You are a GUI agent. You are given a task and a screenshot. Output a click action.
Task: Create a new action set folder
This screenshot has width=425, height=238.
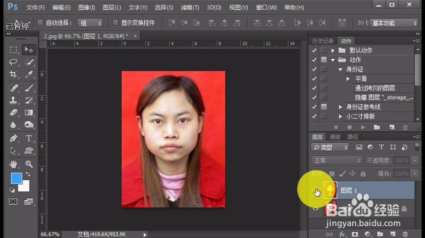coord(377,127)
